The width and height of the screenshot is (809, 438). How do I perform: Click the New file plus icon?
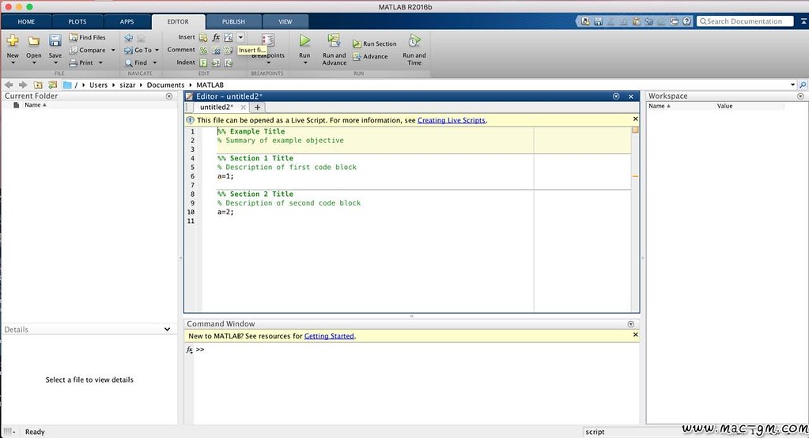(x=13, y=41)
